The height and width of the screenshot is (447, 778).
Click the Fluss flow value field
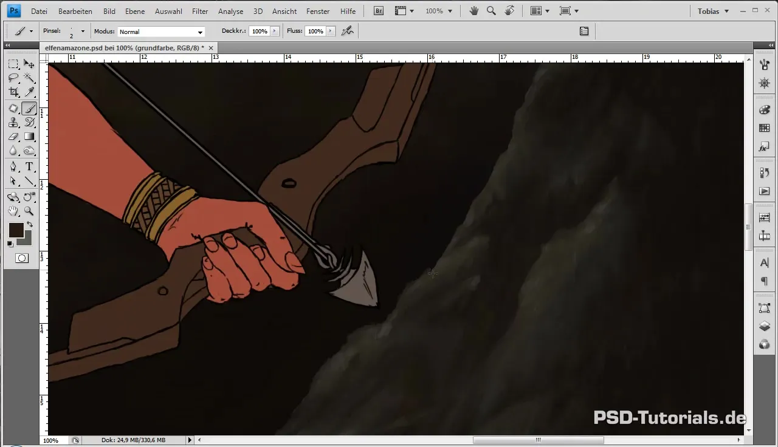pos(315,31)
